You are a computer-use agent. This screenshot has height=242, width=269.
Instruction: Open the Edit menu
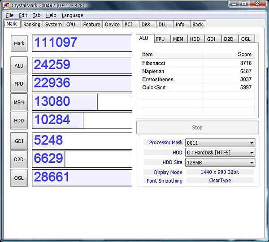coord(23,15)
